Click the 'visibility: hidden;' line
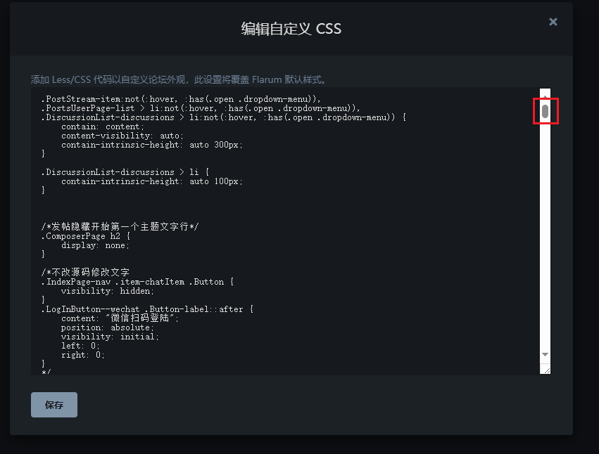The height and width of the screenshot is (454, 599). pyautogui.click(x=107, y=290)
